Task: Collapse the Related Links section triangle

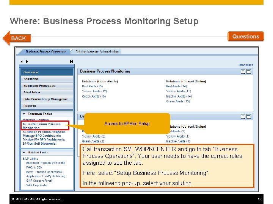Action: point(24,153)
